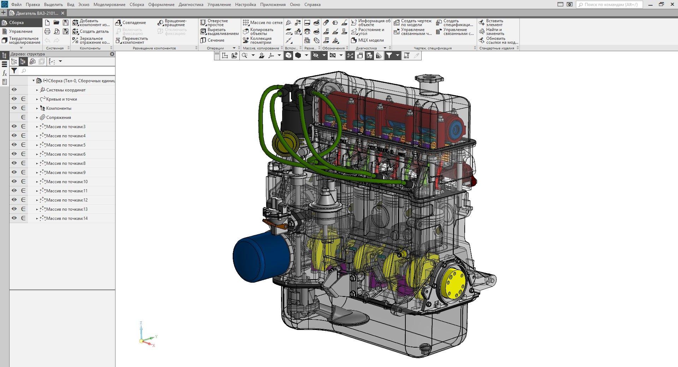Screen dimensions: 678x367
Task: Expand Pattern by points:14 in tree
Action: pyautogui.click(x=37, y=218)
